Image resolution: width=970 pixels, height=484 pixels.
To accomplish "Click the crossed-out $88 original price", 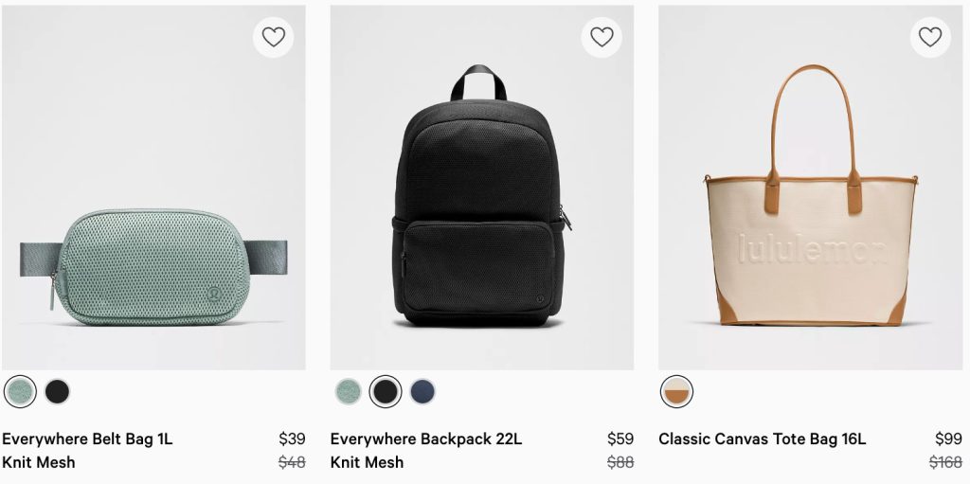I will tap(620, 462).
